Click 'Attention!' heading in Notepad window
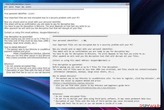Viewport: 164px width, 110px height. point(9,64)
